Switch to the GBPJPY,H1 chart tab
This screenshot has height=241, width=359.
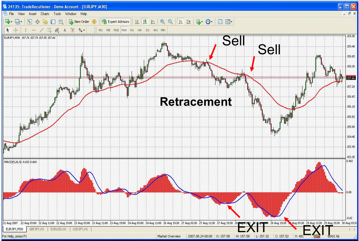pyautogui.click(x=37, y=229)
